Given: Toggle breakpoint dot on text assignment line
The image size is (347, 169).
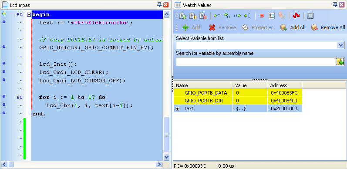Looking at the screenshot, I should click(4, 22).
